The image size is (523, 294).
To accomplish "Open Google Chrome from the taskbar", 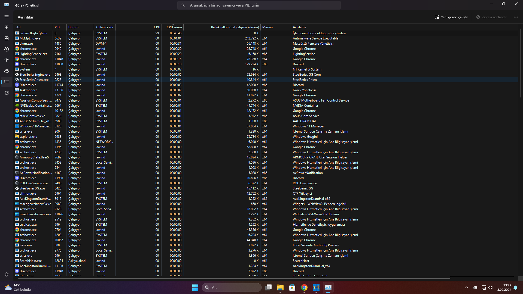I will point(304,287).
